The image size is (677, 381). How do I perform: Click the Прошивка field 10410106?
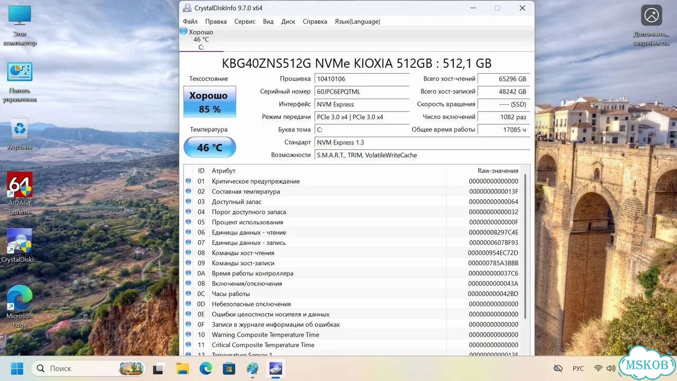(362, 79)
